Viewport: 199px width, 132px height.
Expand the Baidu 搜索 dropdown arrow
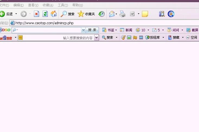[116, 38]
